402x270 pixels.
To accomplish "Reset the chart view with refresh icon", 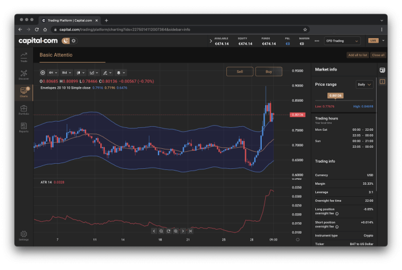I will pyautogui.click(x=168, y=231).
